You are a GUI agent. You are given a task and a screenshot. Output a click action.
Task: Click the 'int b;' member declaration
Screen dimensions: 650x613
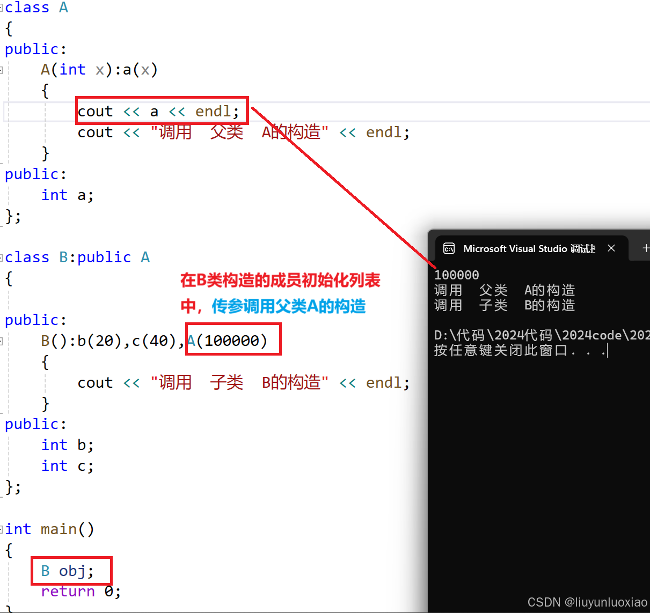point(68,445)
